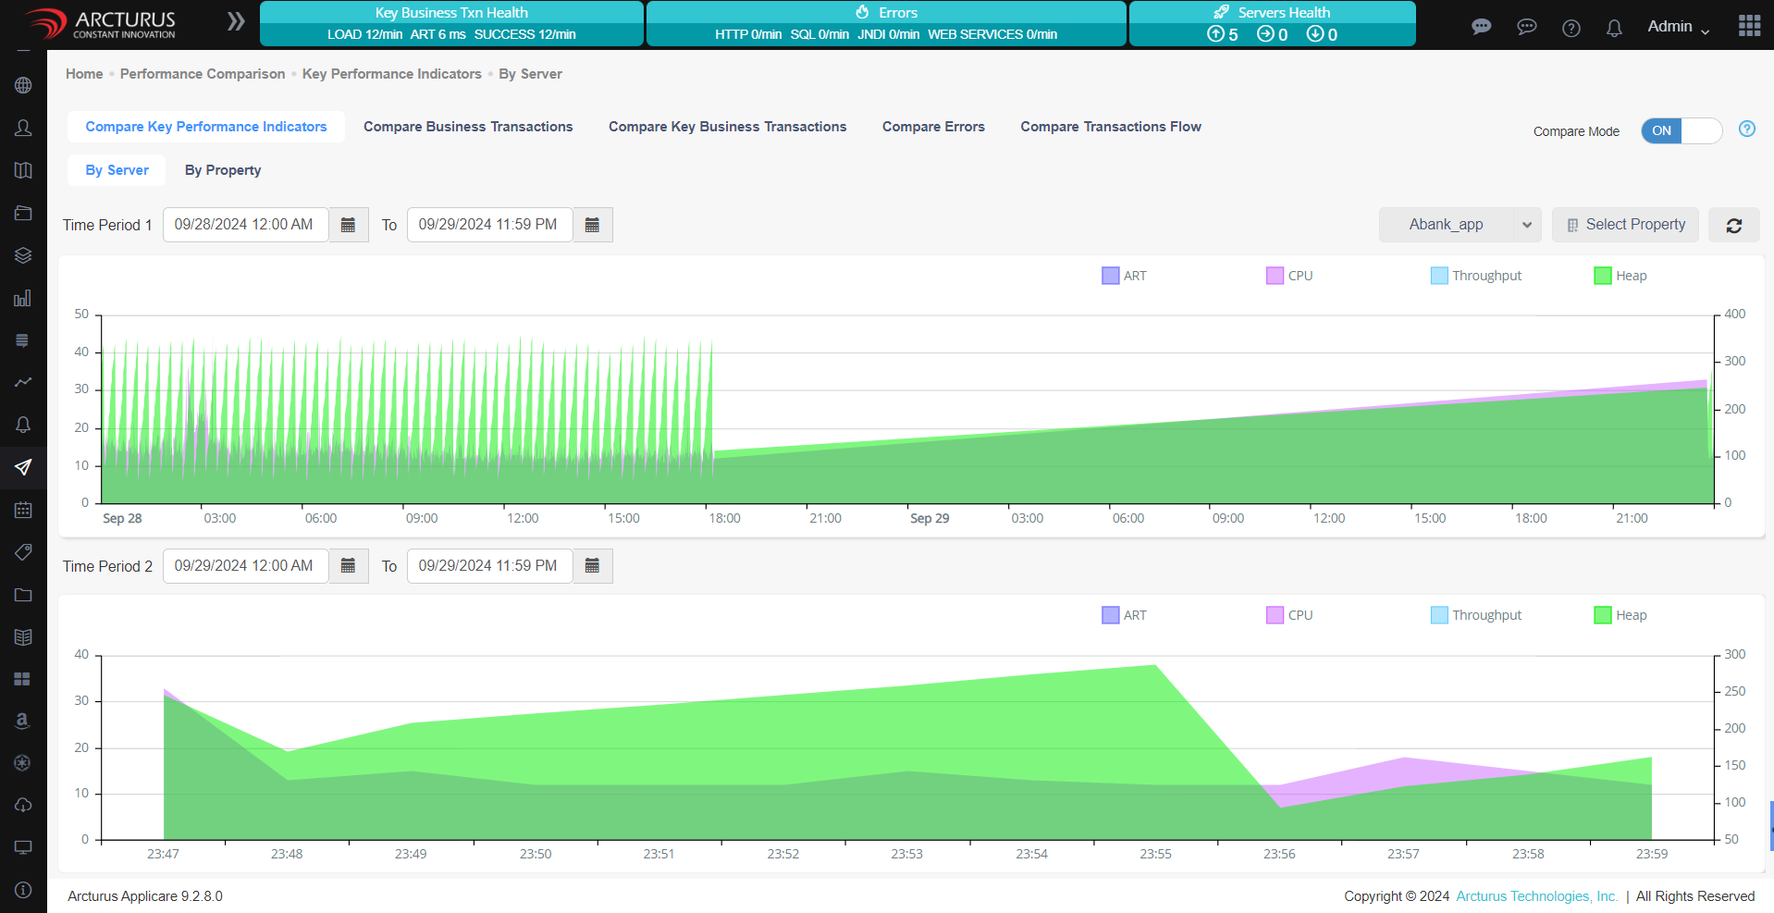Click the database icon in the left sidebar
The image size is (1774, 913).
[x=23, y=339]
